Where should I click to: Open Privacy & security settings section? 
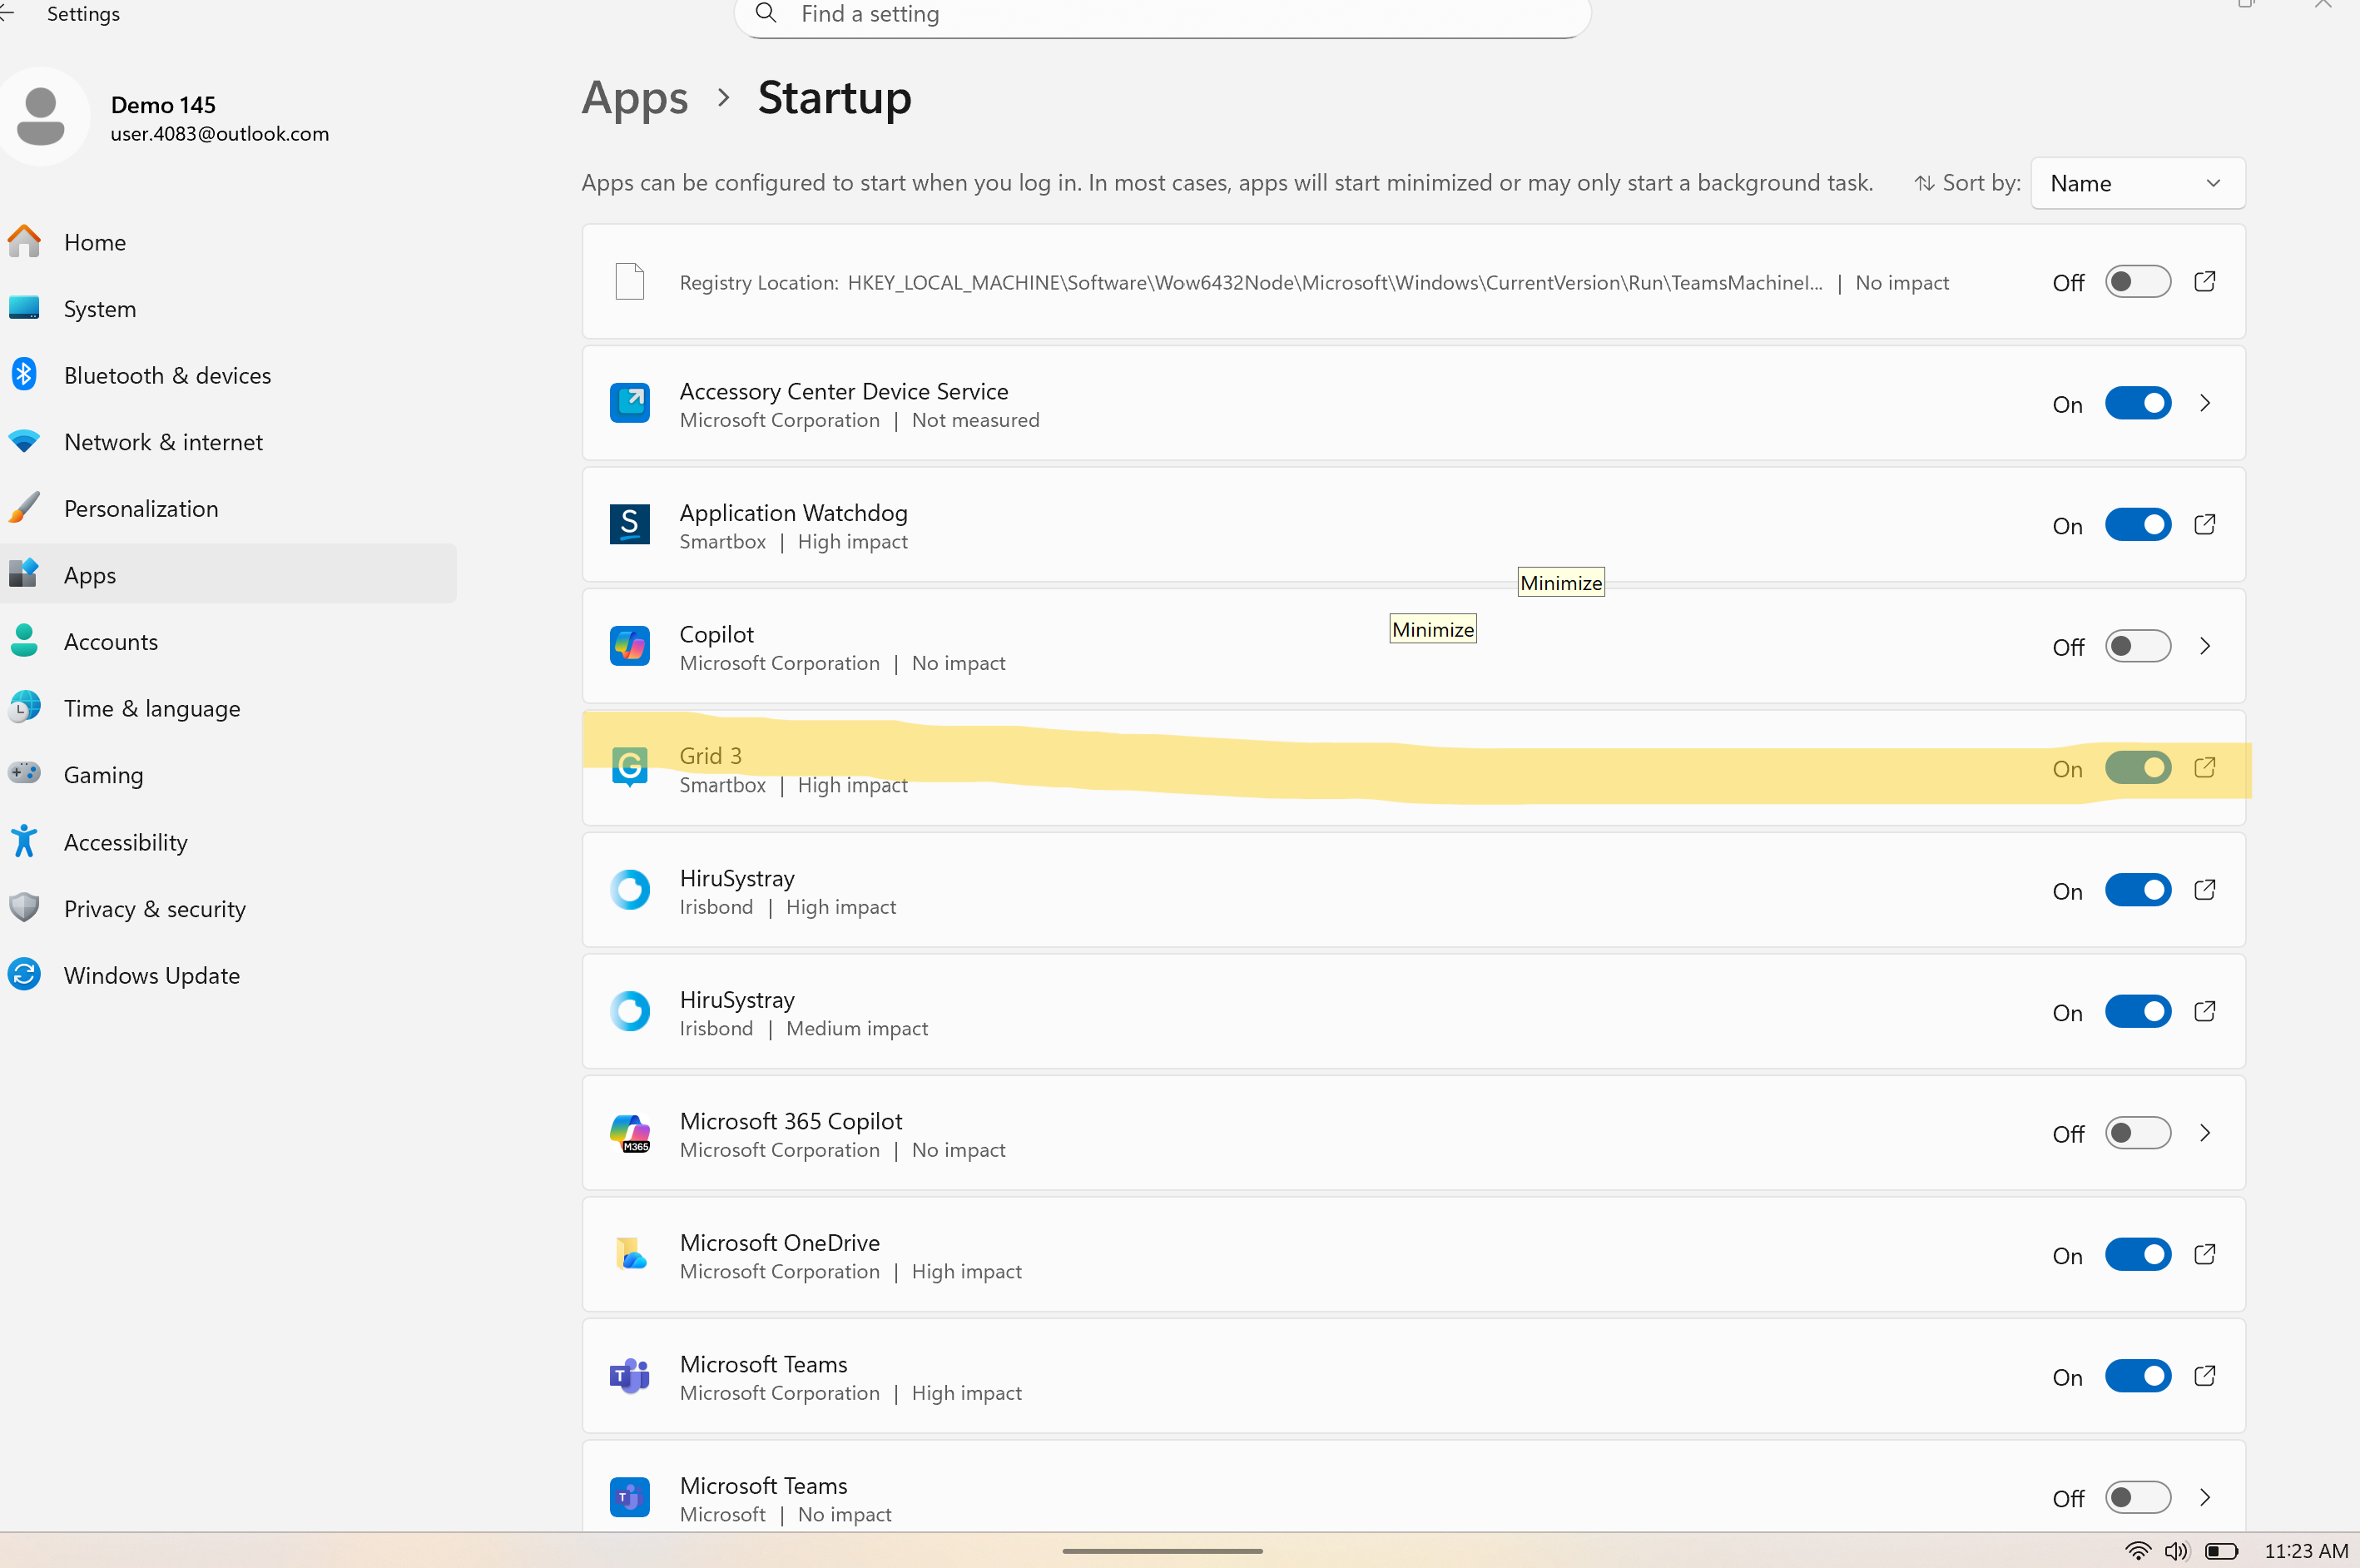[x=154, y=908]
